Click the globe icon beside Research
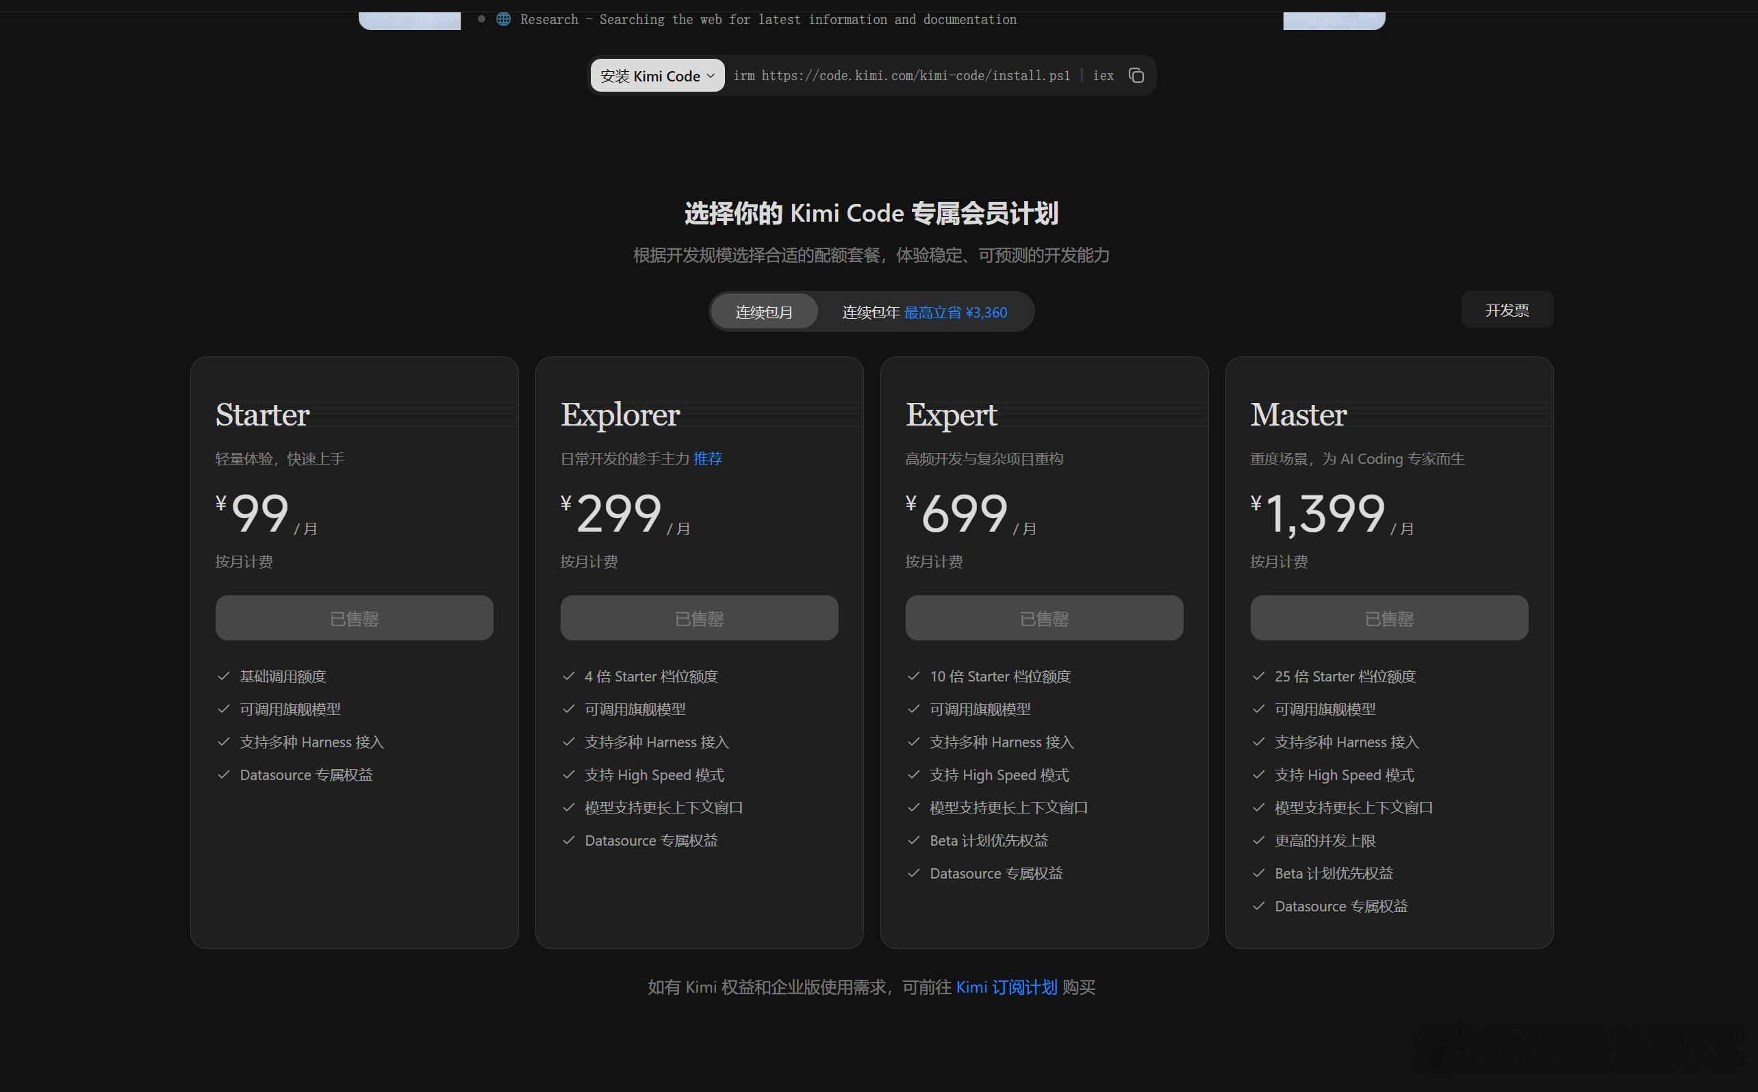This screenshot has width=1758, height=1092. (x=504, y=19)
